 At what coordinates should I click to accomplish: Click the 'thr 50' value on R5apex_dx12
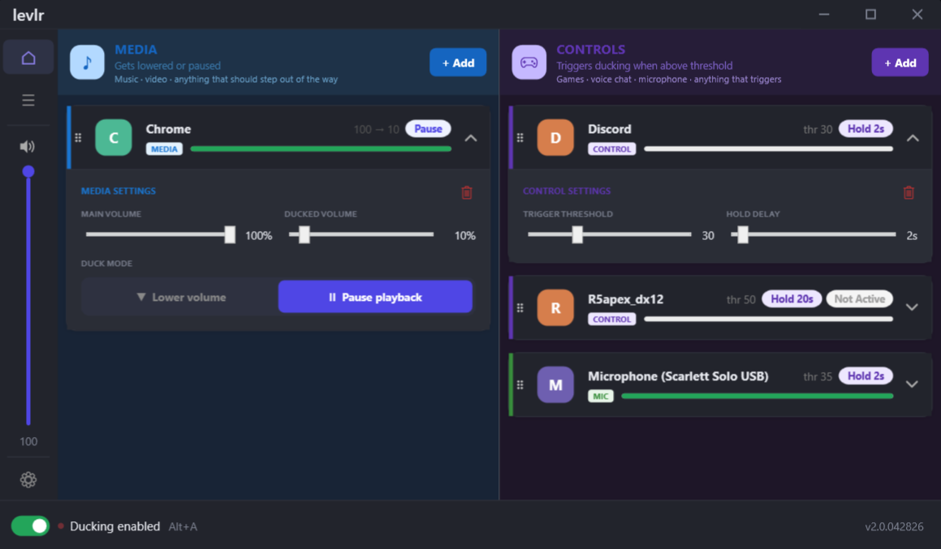(741, 299)
